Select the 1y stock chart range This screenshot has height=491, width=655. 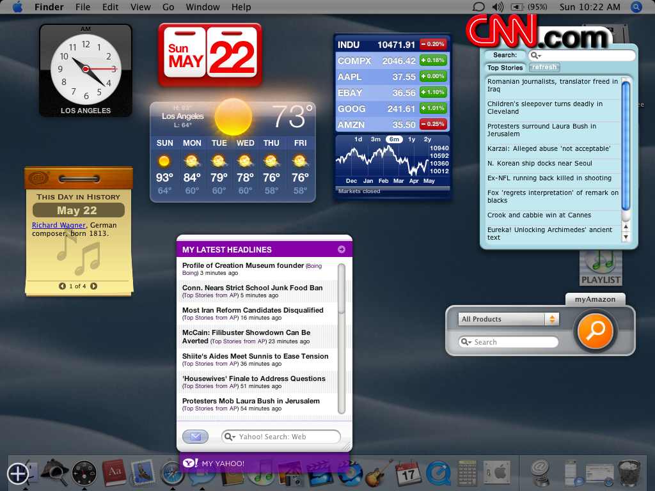(x=411, y=139)
